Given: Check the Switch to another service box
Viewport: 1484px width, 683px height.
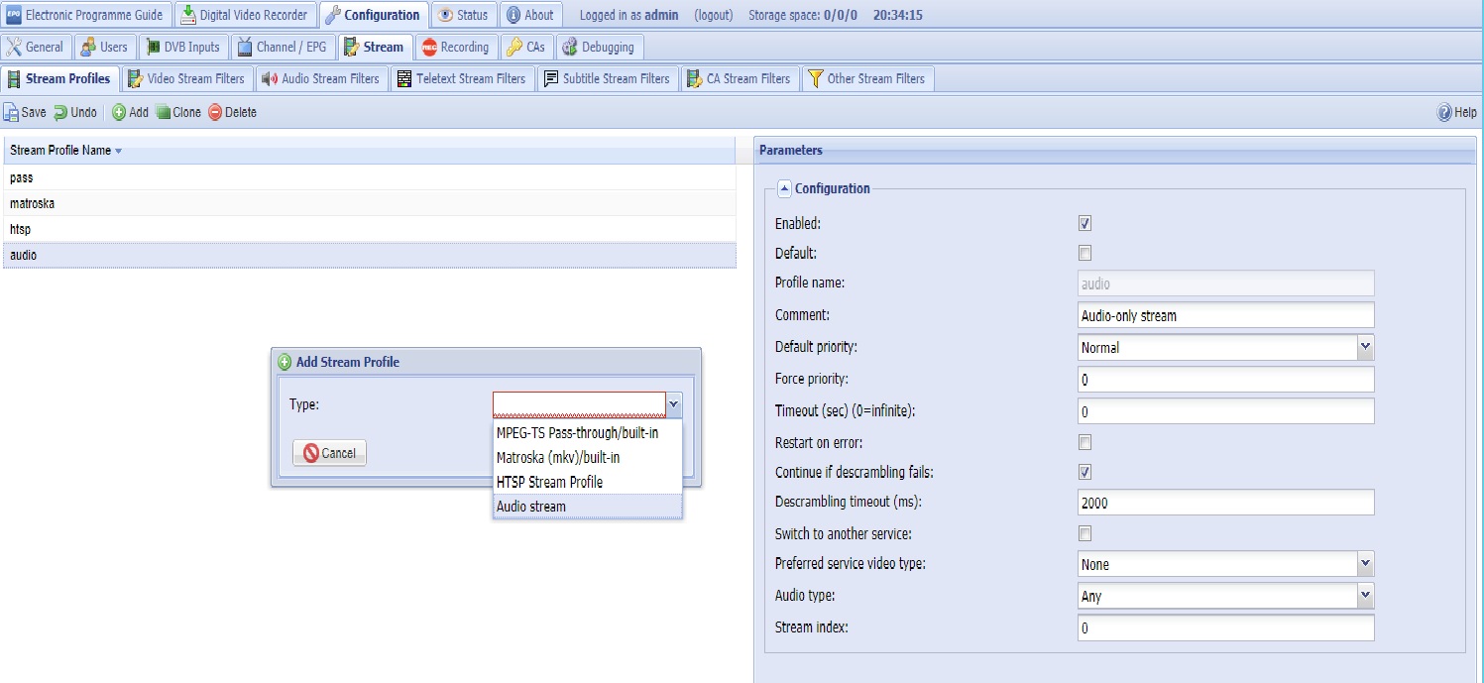Looking at the screenshot, I should [x=1084, y=533].
